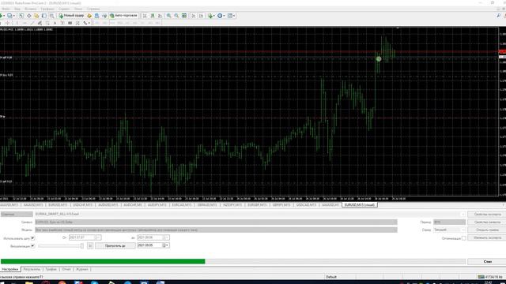Click the Новый ордер toolbar button
Viewport: 506px width, 284px height.
[71, 16]
